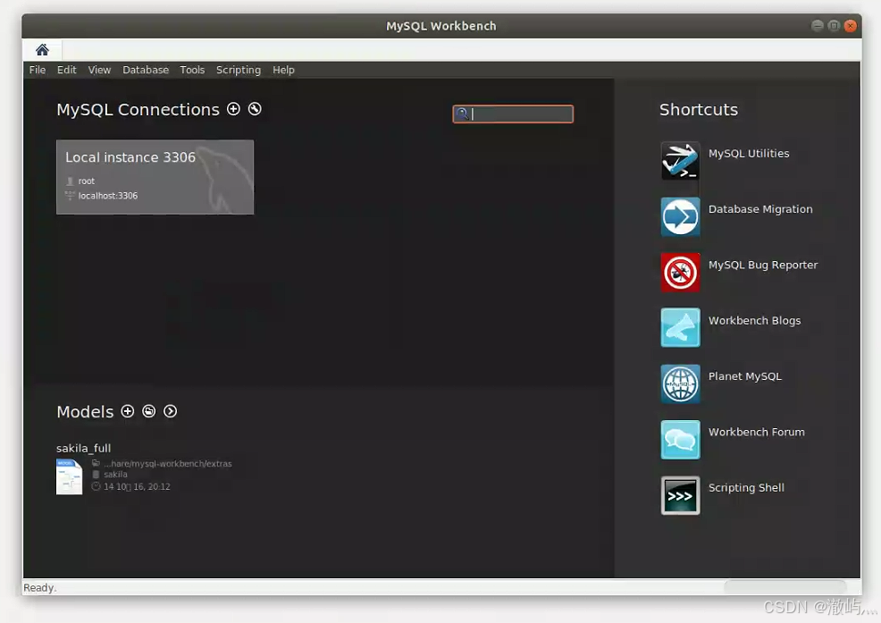Click the Planet MySQL globe icon

pos(681,383)
